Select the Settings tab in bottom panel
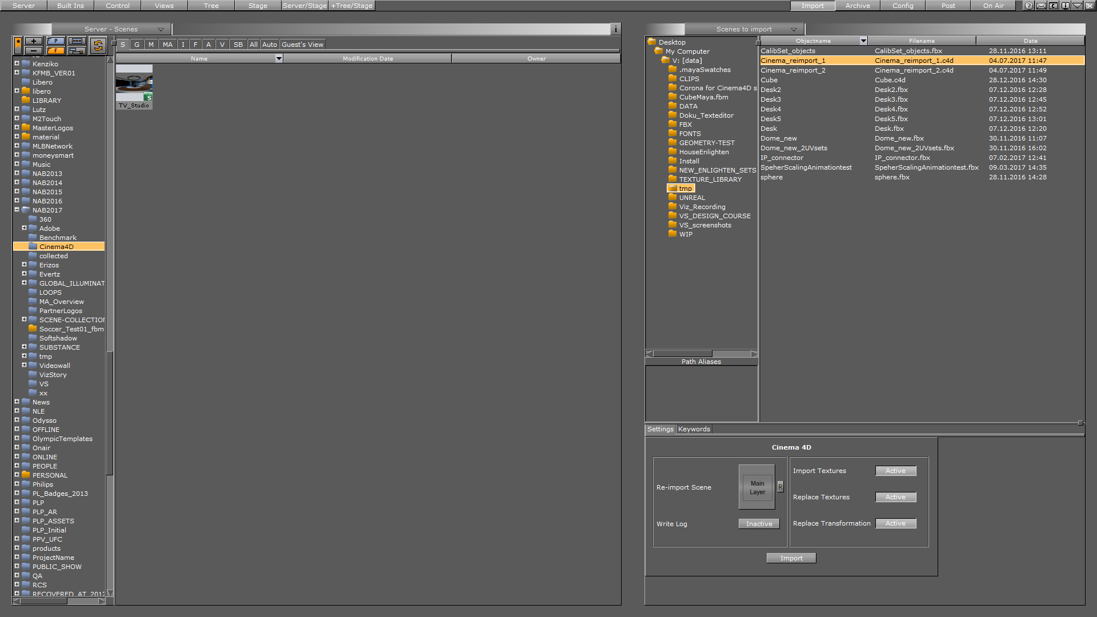Viewport: 1097px width, 617px height. (660, 428)
